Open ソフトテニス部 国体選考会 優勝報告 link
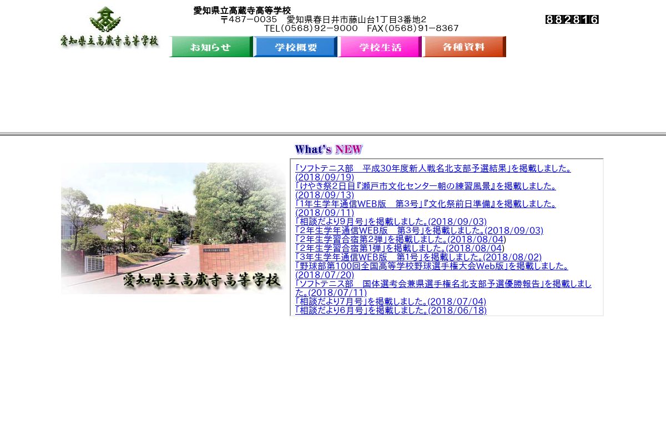Screen dimensions: 666x444 pyautogui.click(x=443, y=288)
